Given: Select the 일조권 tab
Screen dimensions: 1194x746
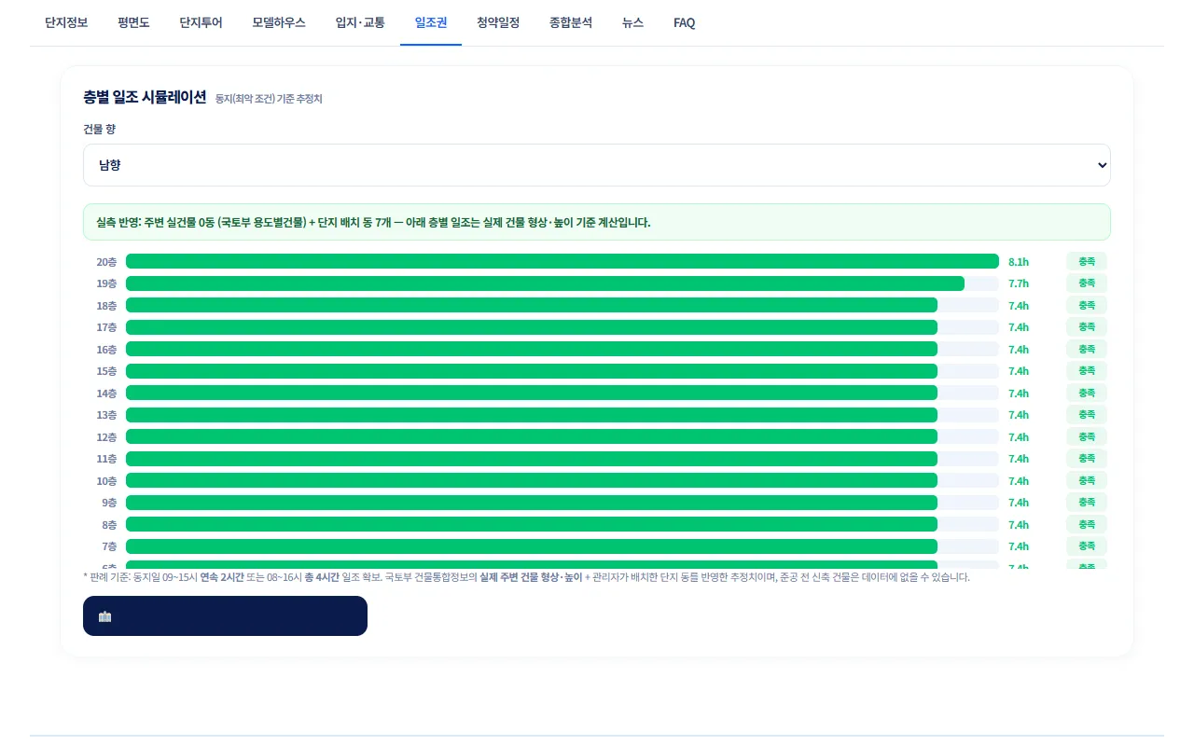Looking at the screenshot, I should click(431, 22).
